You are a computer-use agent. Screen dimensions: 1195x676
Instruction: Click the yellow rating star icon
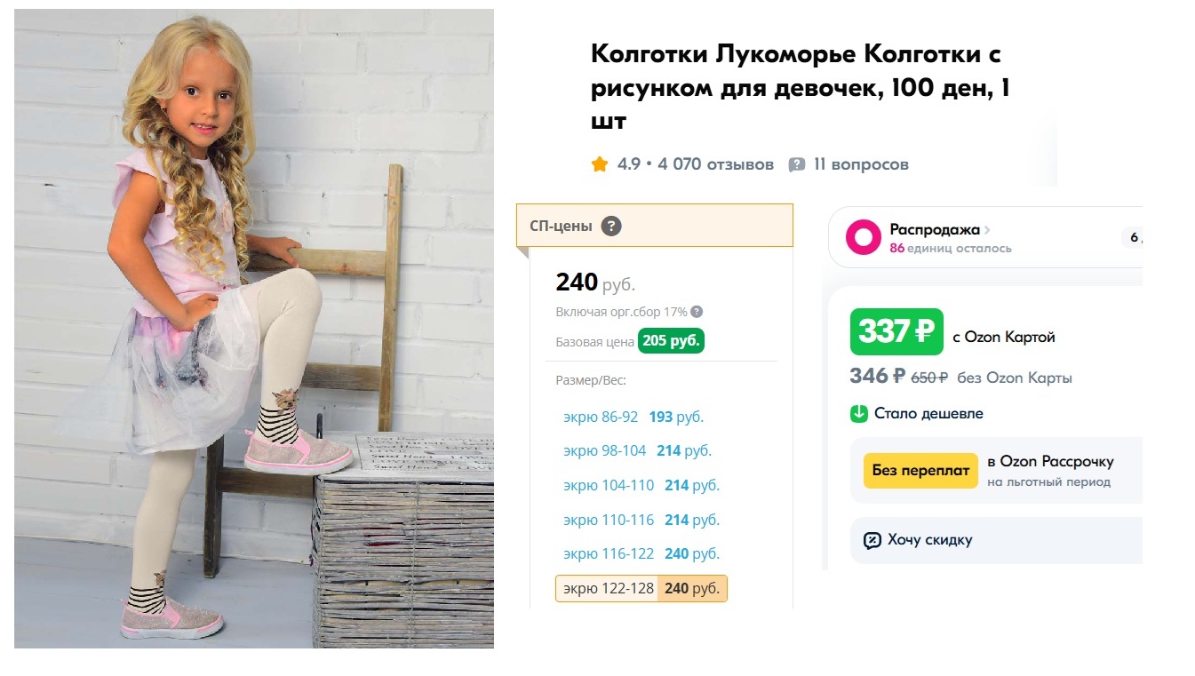point(600,164)
